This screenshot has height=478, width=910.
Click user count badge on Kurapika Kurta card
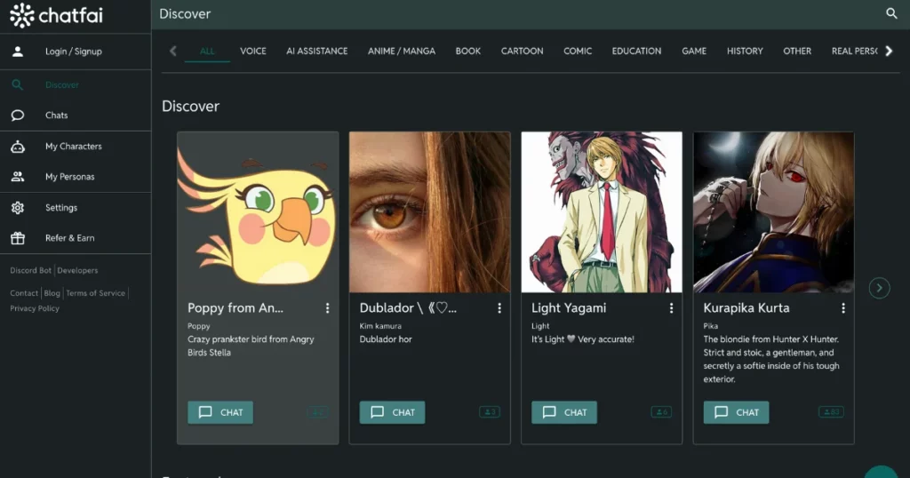[x=831, y=412]
